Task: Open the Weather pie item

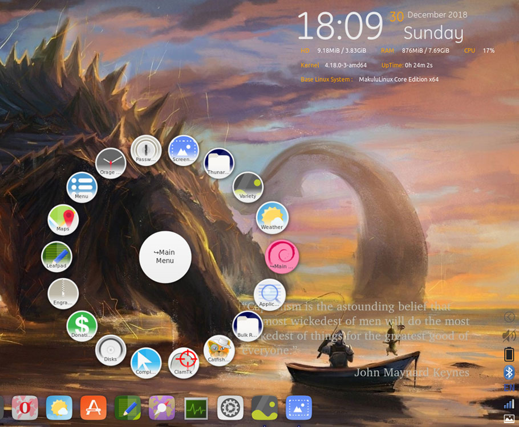Action: (x=272, y=218)
